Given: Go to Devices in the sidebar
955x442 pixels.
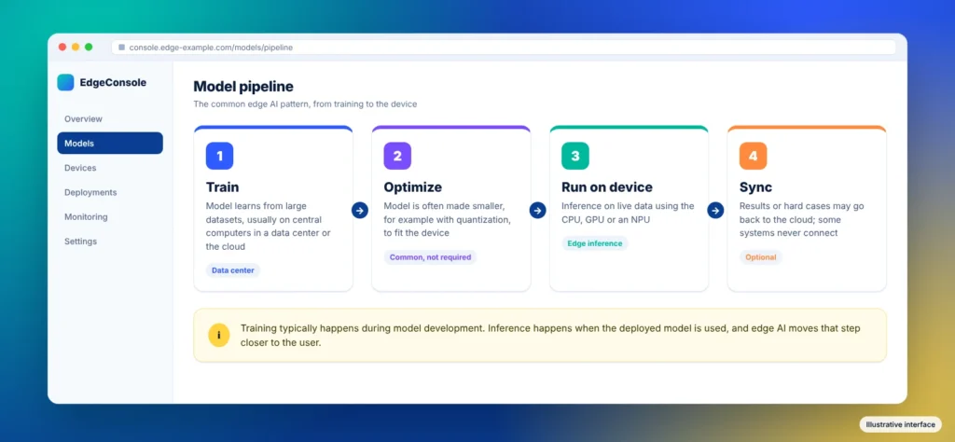Looking at the screenshot, I should (x=110, y=168).
